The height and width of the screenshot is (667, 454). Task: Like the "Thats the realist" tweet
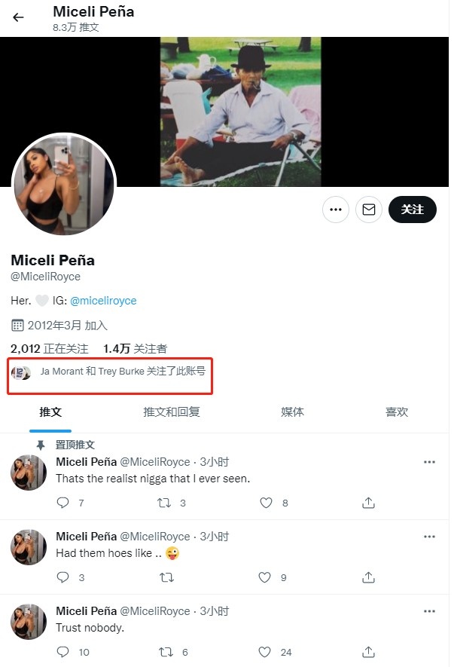[x=265, y=503]
